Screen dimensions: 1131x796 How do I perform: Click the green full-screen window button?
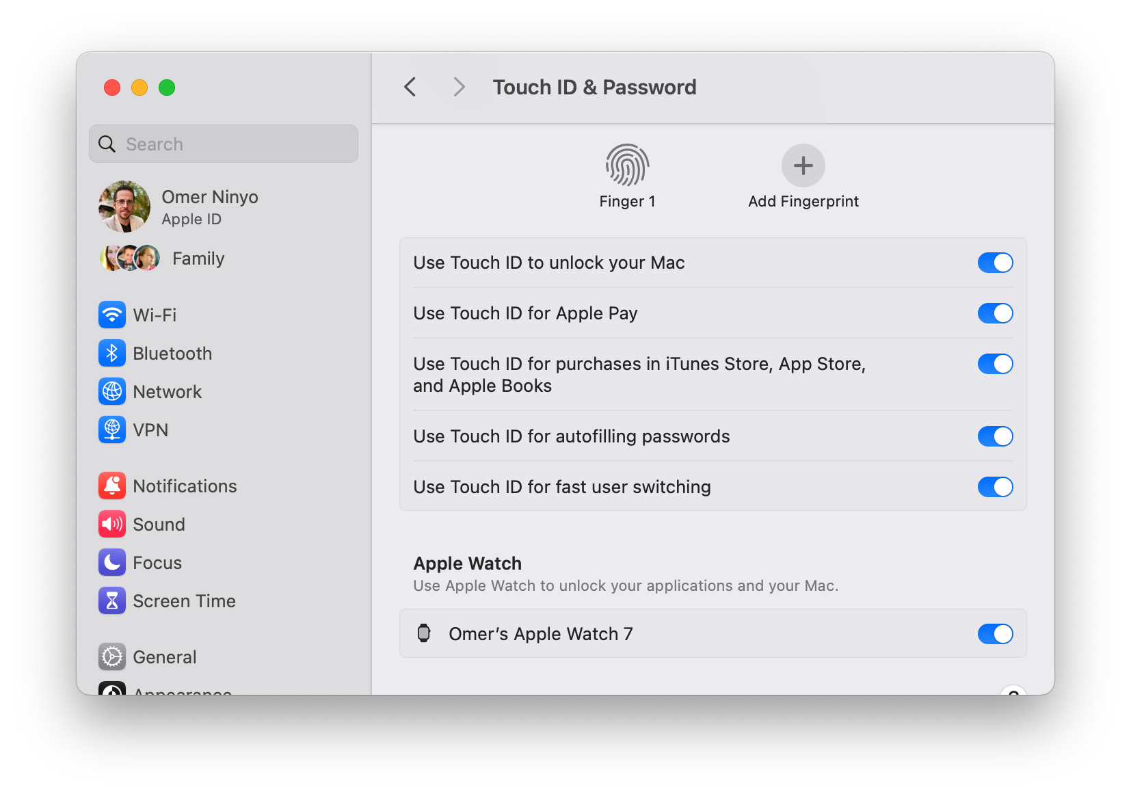167,88
